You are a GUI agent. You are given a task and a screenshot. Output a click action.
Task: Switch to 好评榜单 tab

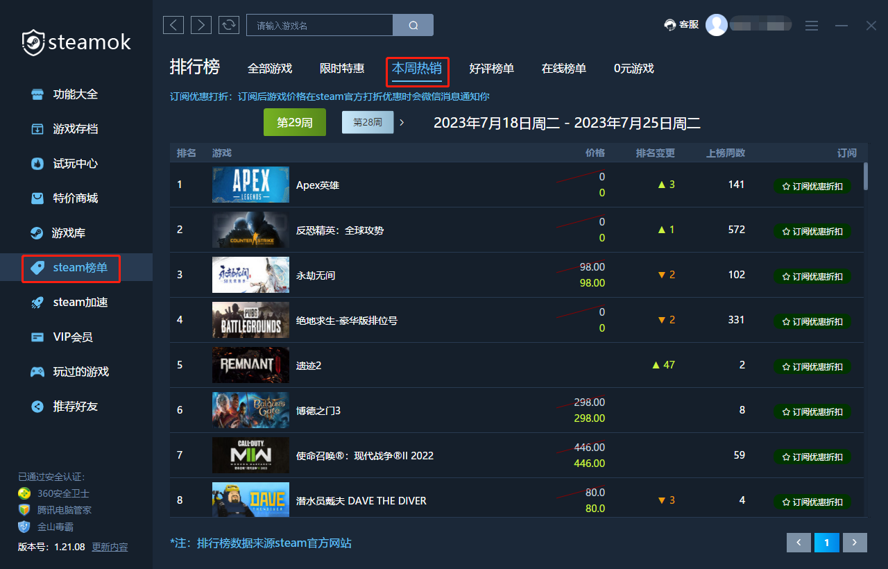pyautogui.click(x=492, y=69)
